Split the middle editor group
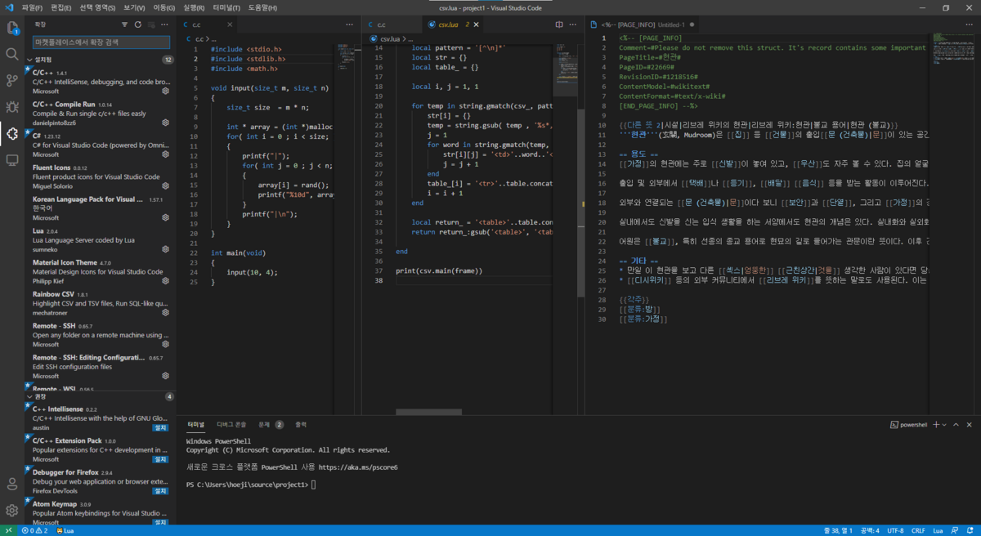 tap(559, 25)
